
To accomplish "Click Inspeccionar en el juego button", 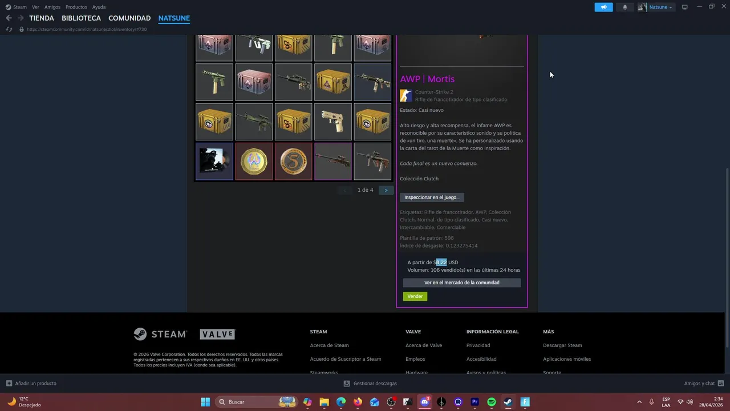I will pos(432,198).
